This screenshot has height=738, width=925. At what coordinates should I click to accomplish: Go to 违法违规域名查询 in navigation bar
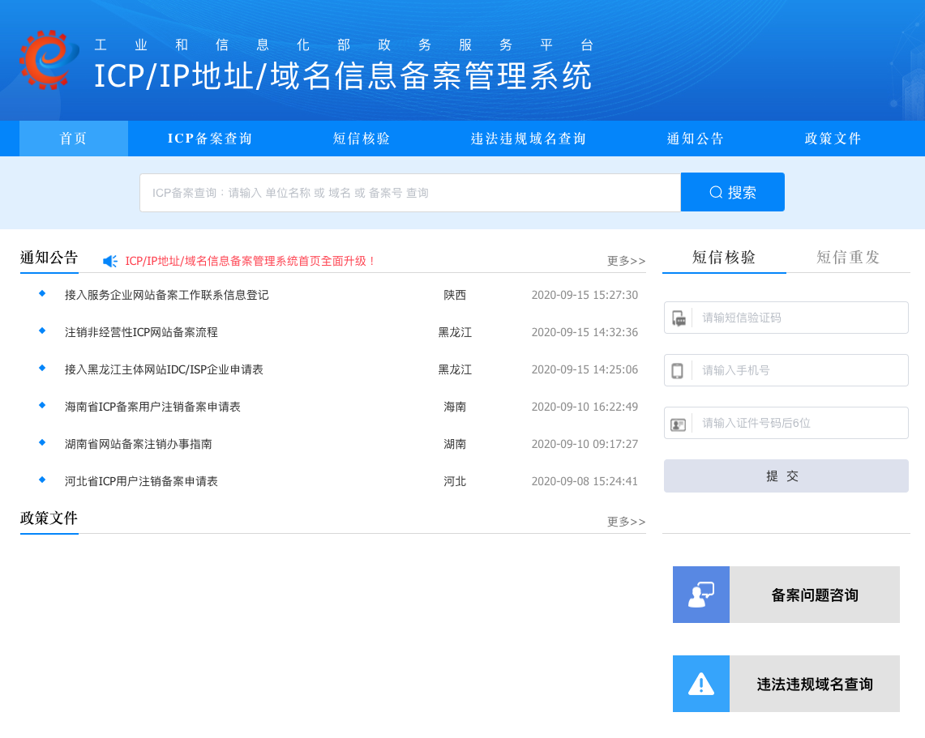tap(529, 139)
